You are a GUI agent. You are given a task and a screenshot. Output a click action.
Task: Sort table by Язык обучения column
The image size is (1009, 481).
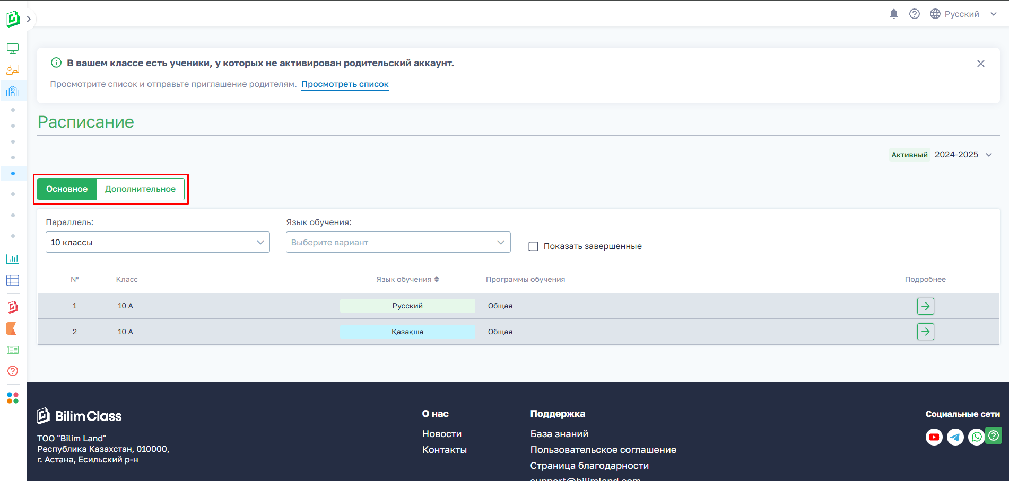click(x=407, y=279)
